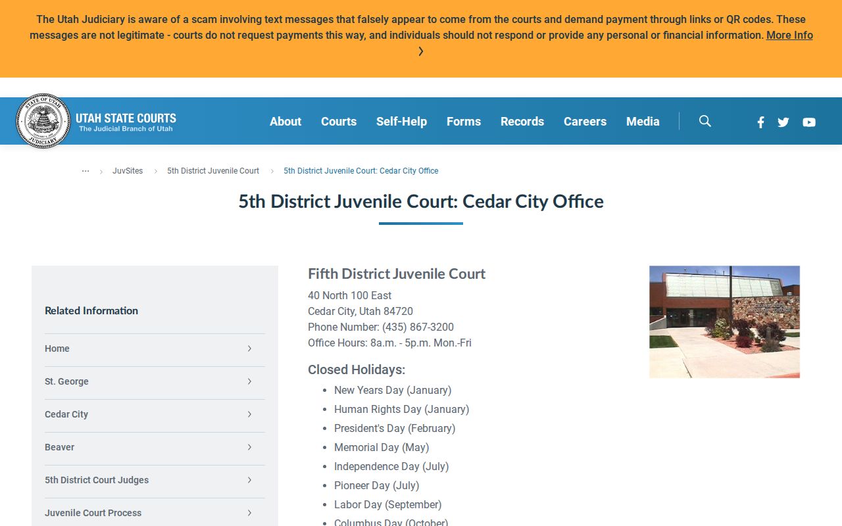The height and width of the screenshot is (526, 842).
Task: Open the Forms menu
Action: [x=464, y=122]
